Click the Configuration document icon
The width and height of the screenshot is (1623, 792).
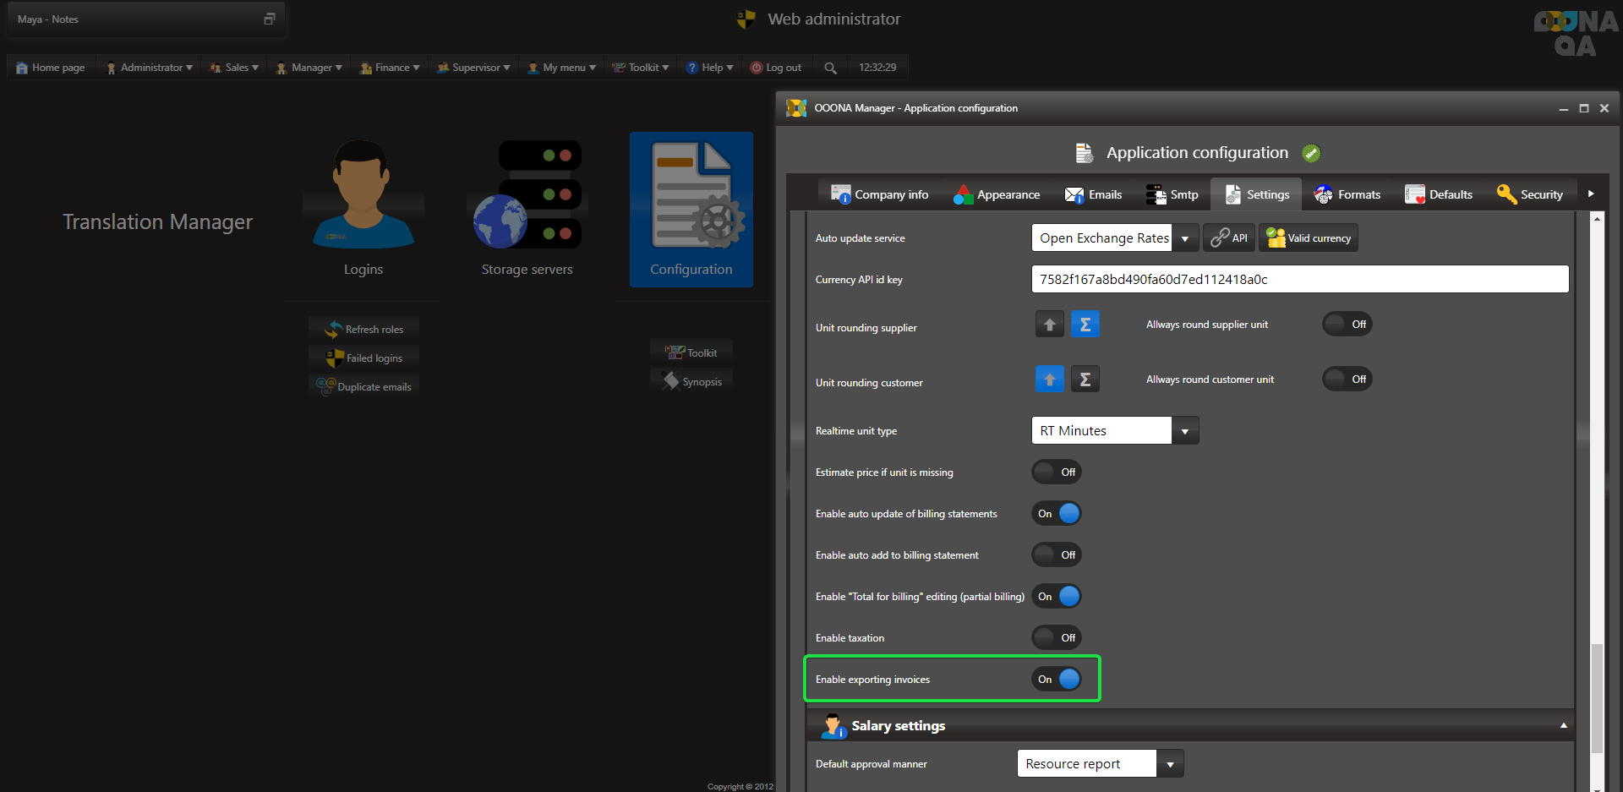click(x=691, y=196)
